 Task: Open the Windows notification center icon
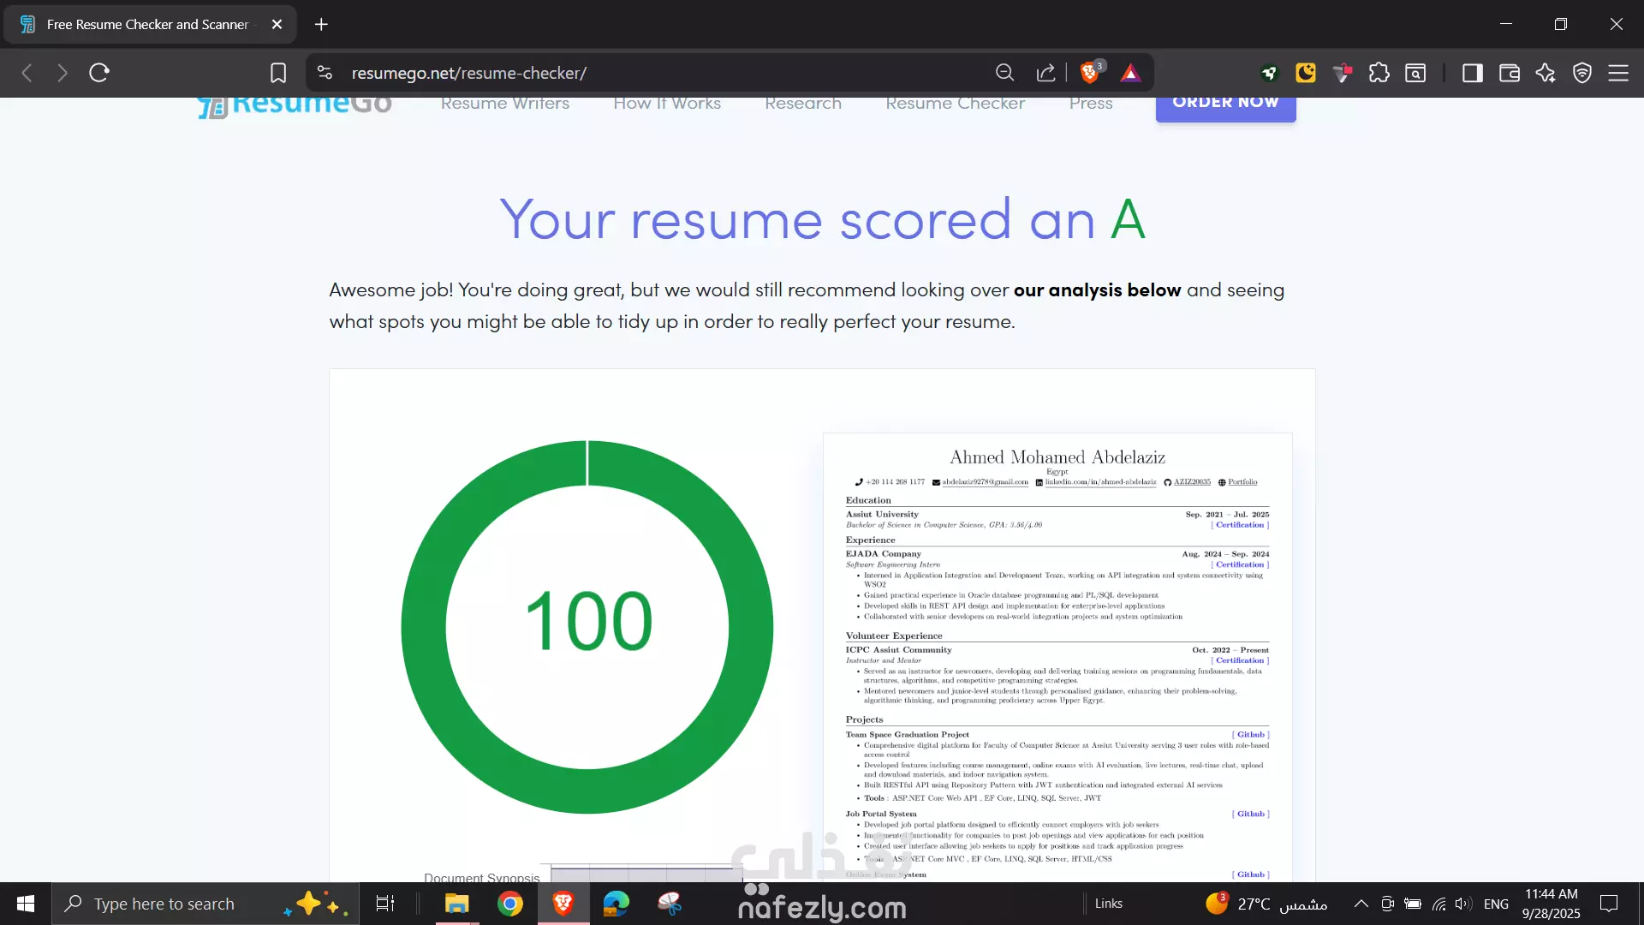pyautogui.click(x=1609, y=904)
